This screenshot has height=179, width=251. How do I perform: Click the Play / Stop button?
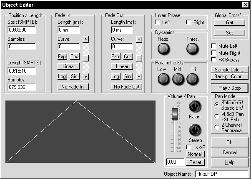tap(230, 88)
